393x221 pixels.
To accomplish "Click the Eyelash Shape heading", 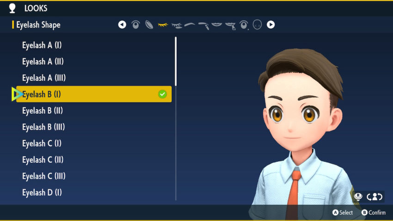I will (x=38, y=25).
